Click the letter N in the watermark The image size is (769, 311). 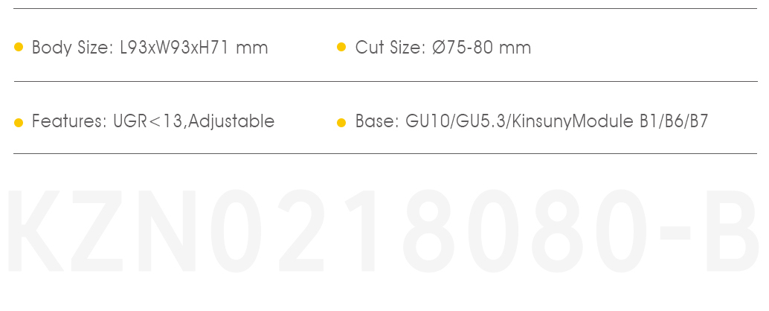[x=167, y=231]
